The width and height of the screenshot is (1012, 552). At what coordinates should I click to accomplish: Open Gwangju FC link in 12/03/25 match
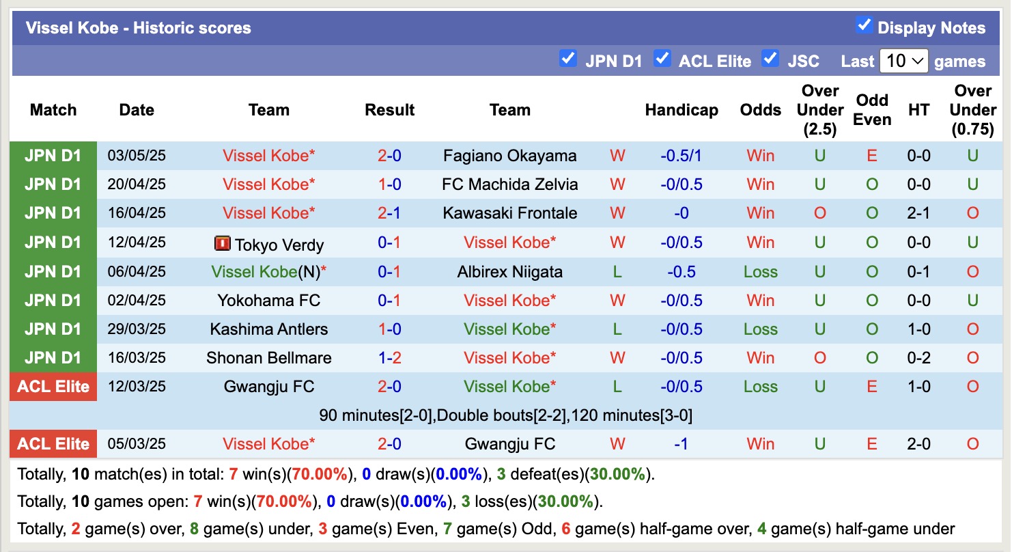point(268,387)
